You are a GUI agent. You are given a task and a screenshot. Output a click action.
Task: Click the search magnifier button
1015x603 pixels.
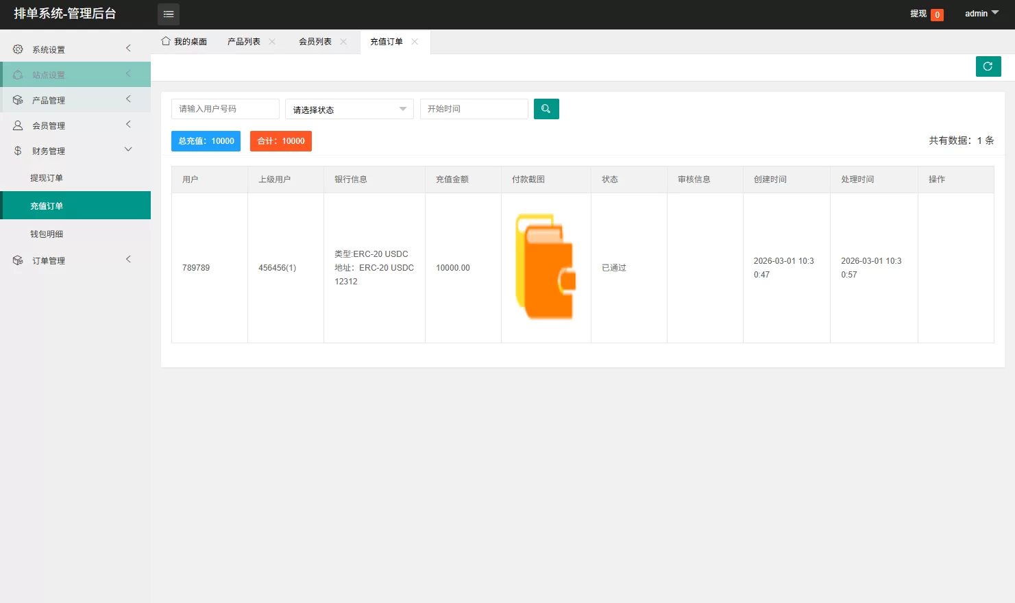click(546, 109)
